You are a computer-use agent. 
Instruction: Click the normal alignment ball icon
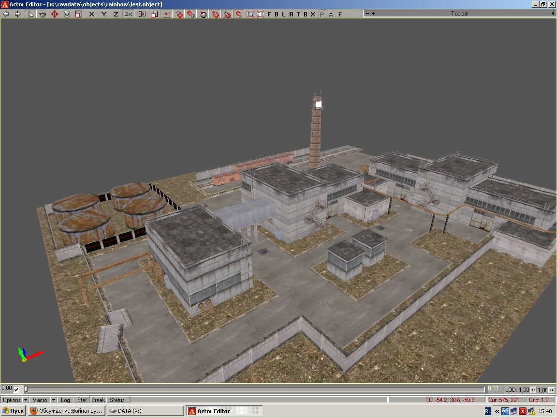(x=203, y=14)
